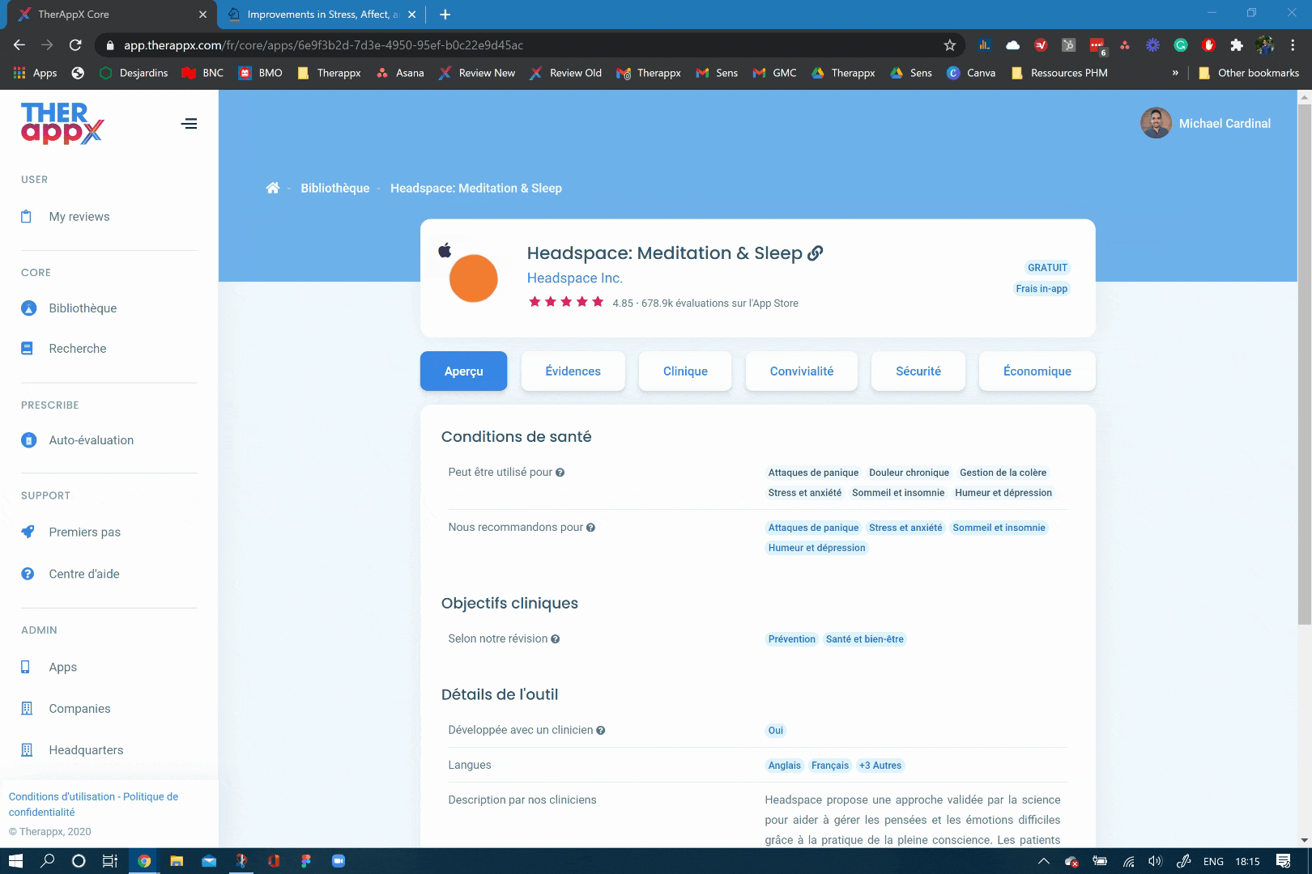Click the TherAppX logo

coord(62,124)
